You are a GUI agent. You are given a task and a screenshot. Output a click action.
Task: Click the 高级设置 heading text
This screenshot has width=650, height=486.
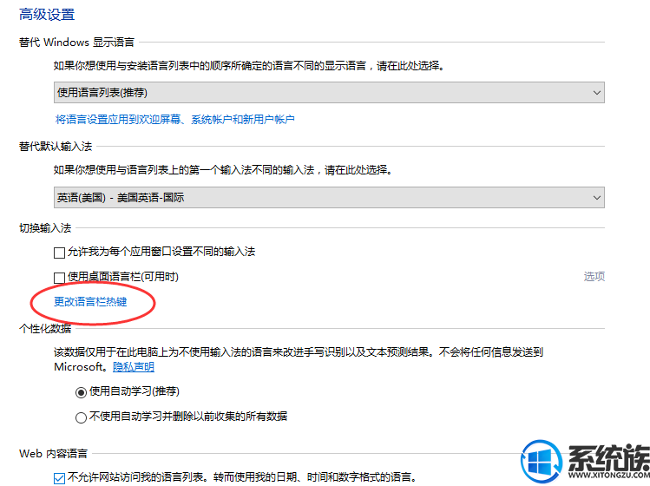47,15
